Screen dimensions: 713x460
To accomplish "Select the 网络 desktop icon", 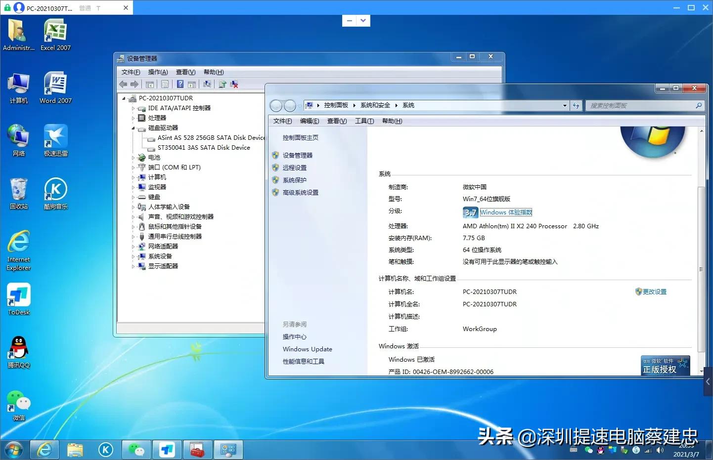I will [x=19, y=140].
